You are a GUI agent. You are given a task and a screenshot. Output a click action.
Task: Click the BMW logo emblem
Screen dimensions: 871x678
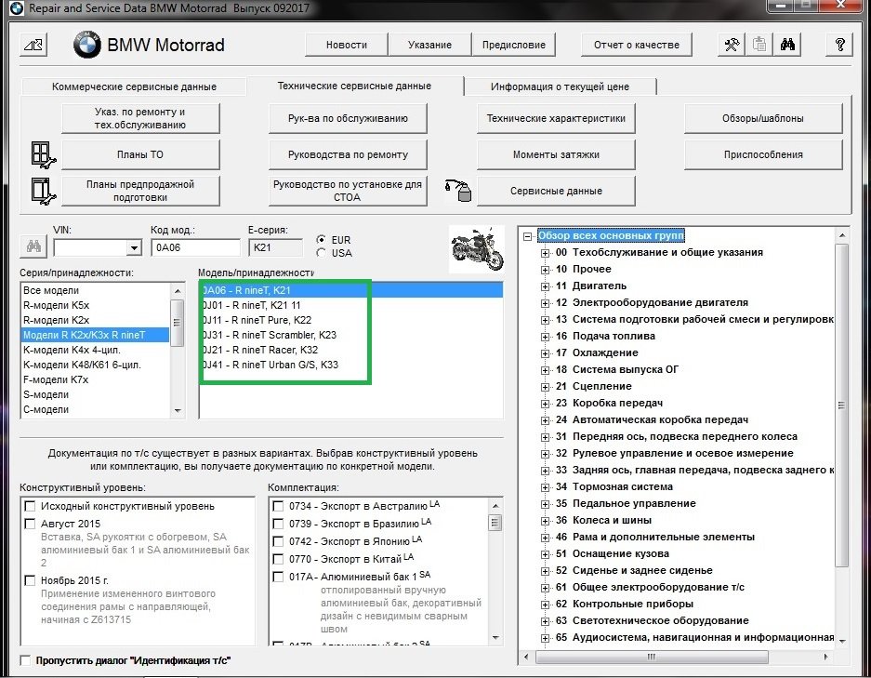coord(87,45)
